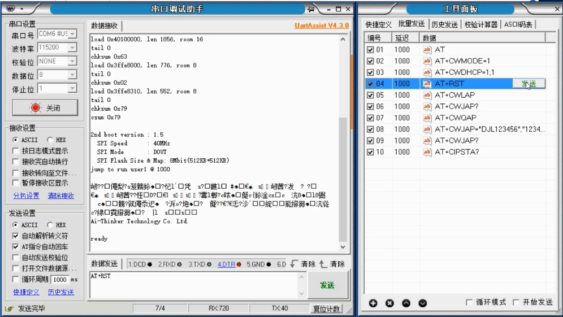This screenshot has width=563, height=317.
Task: Enable 暂停接收区显示 checkbox
Action: (15, 183)
